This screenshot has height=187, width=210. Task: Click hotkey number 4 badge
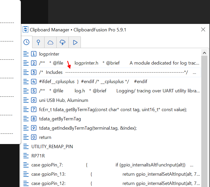pyautogui.click(x=34, y=82)
